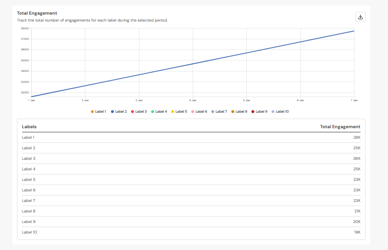This screenshot has height=250, width=388.
Task: Toggle Label 10 series in legend
Action: 280,112
